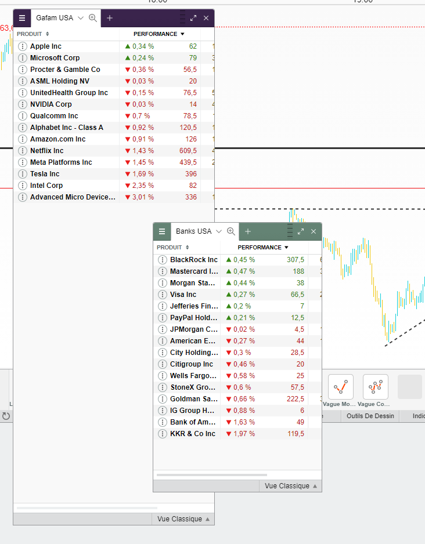Open options menu for Citigroup Inc
This screenshot has height=544, width=425.
pyautogui.click(x=162, y=364)
